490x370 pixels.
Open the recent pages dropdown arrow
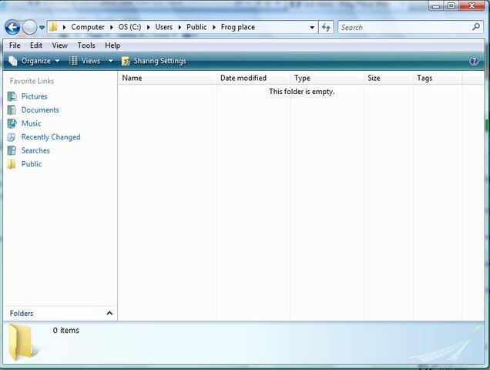42,28
